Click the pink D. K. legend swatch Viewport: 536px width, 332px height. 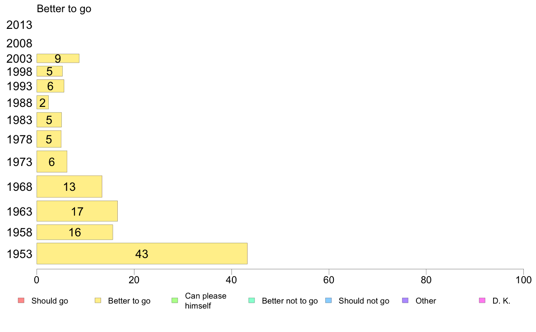point(482,300)
